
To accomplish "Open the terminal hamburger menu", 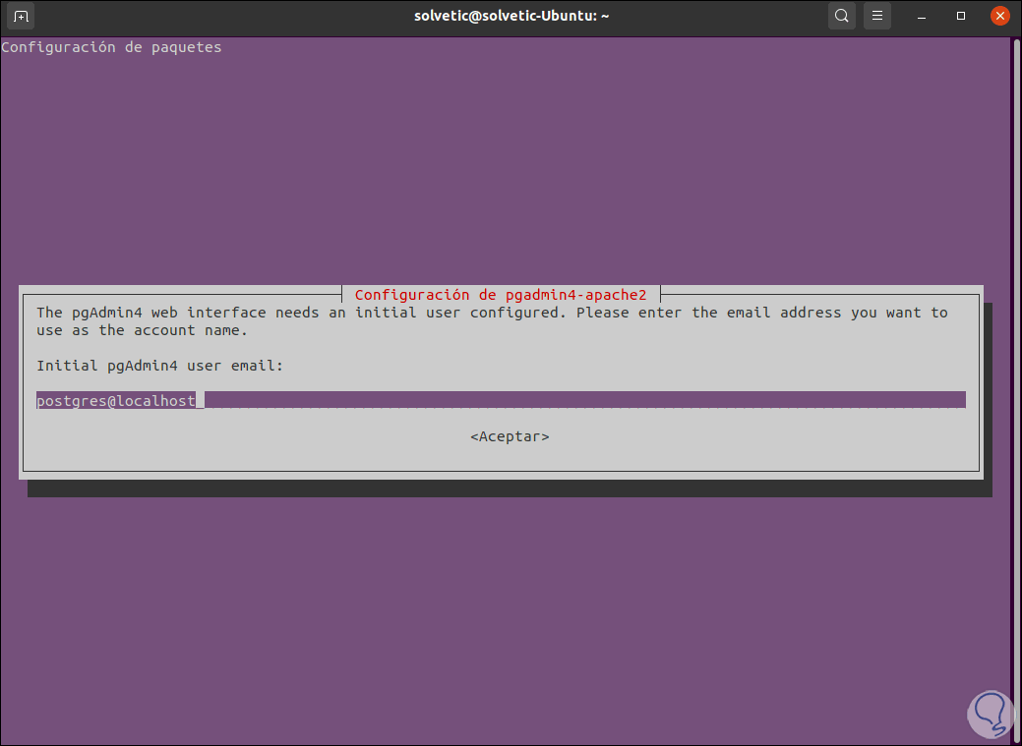I will tap(876, 16).
